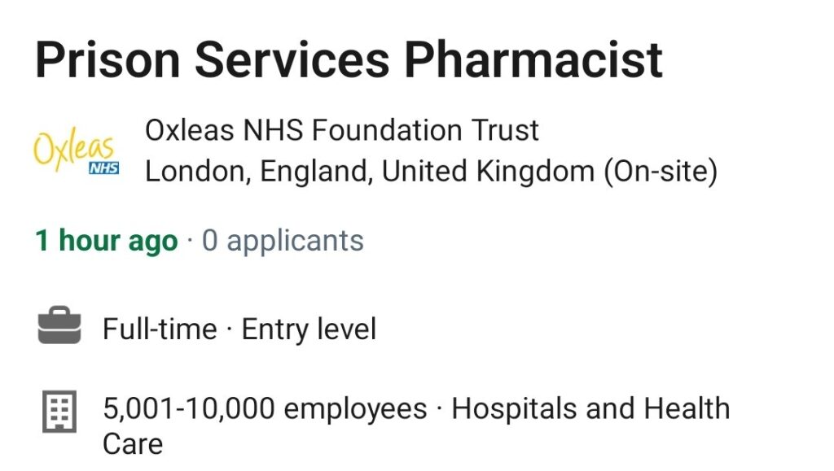Select the Full-time employment type text
This screenshot has height=471, width=834.
click(x=160, y=329)
